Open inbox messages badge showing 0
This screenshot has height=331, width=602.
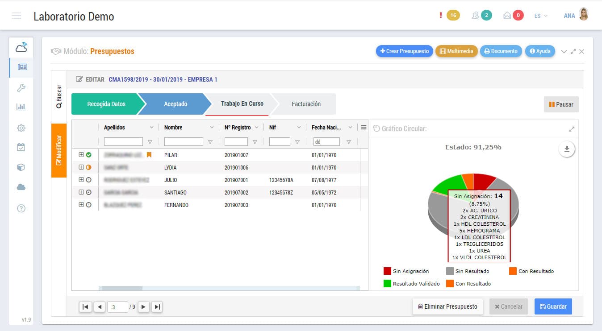518,15
